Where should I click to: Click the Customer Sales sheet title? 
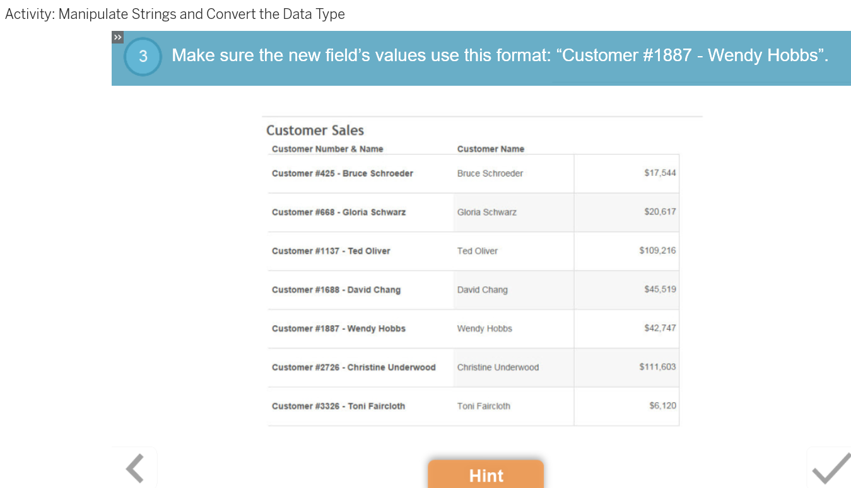point(315,131)
